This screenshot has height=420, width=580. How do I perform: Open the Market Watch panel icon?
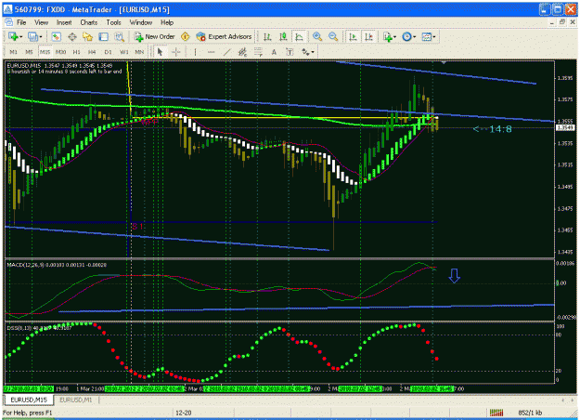57,36
